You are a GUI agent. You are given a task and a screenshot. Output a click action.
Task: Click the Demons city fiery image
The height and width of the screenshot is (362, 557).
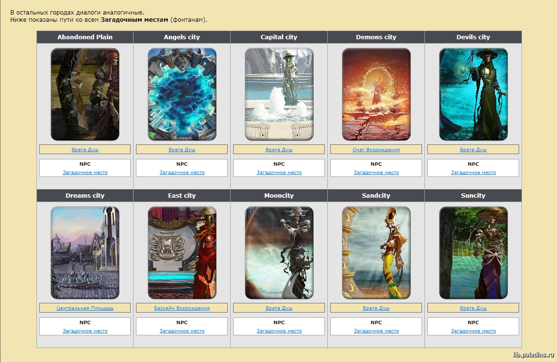tap(376, 94)
